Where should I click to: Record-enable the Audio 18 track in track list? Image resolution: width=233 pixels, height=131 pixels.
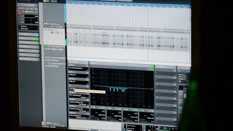[52, 32]
